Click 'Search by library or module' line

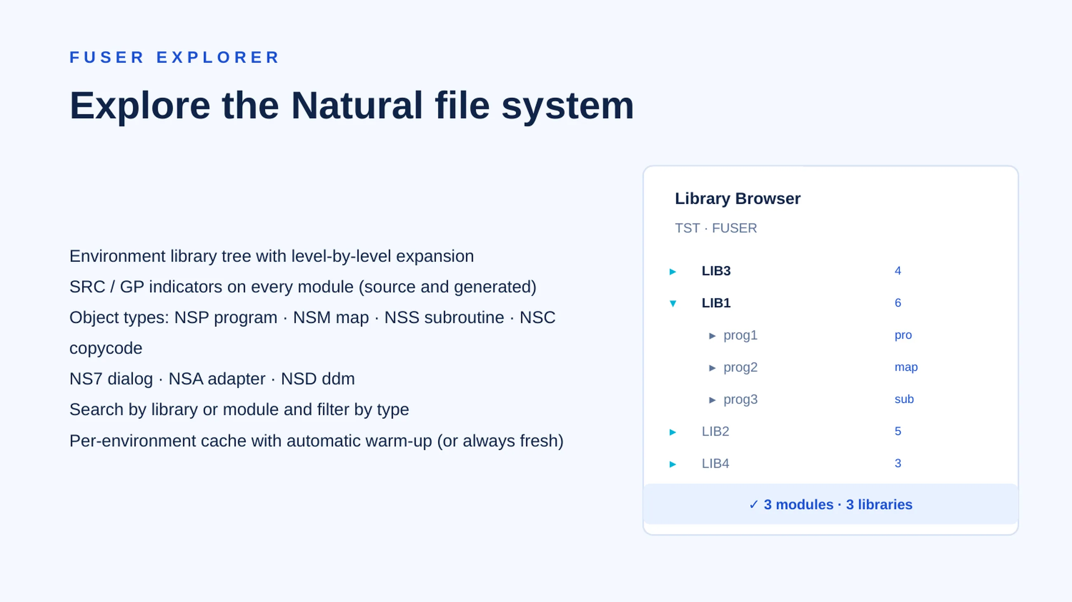(239, 410)
